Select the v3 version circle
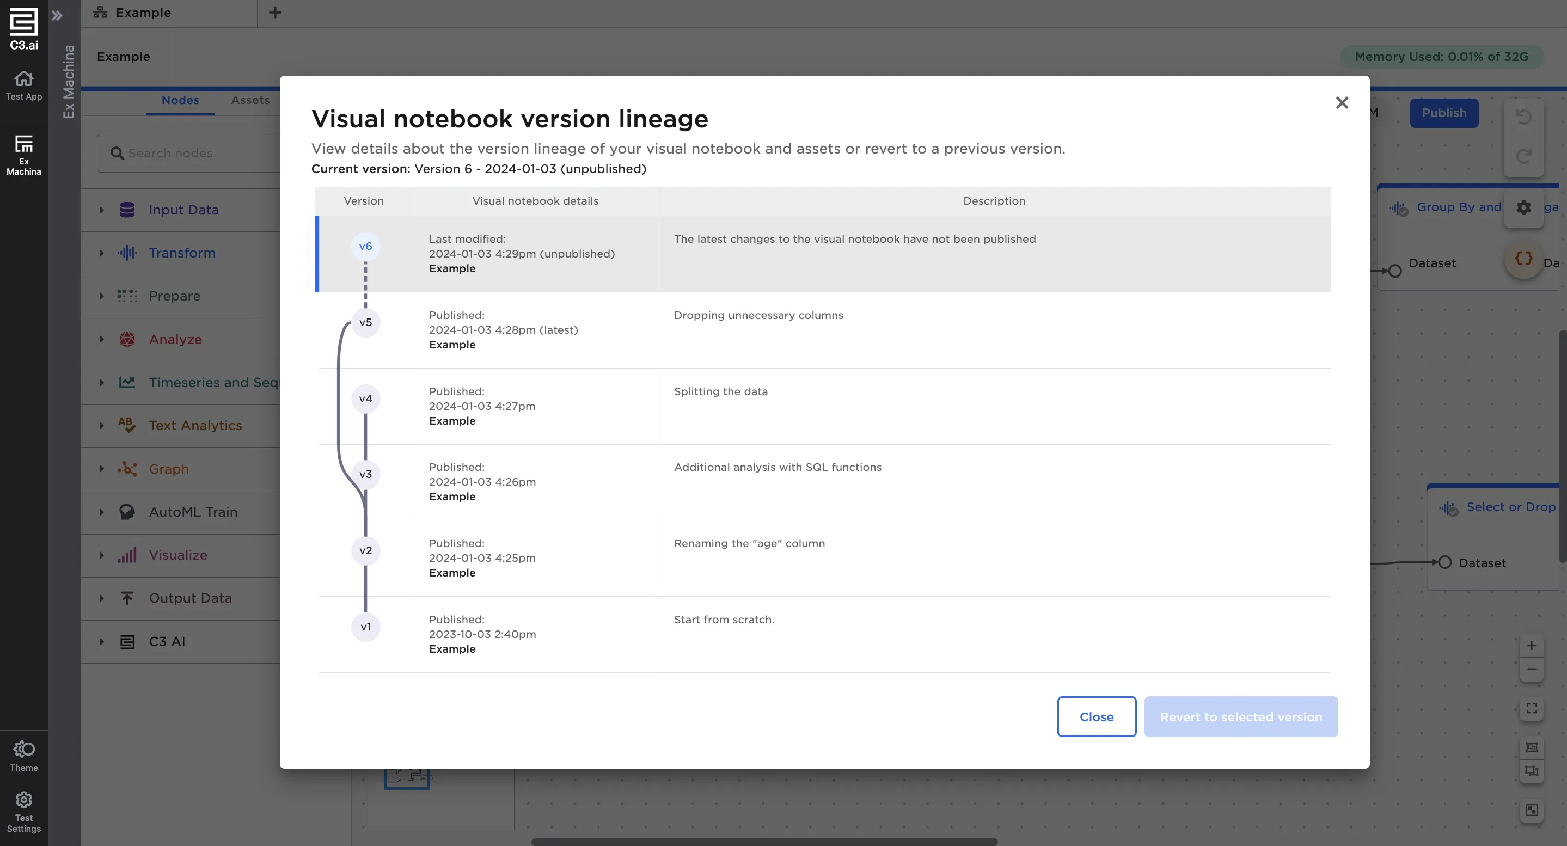 click(x=365, y=474)
